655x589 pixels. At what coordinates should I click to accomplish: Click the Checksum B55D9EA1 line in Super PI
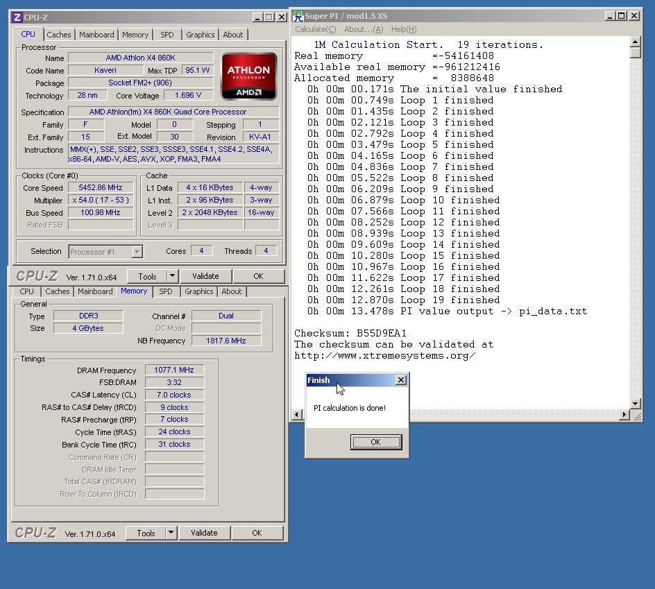350,333
